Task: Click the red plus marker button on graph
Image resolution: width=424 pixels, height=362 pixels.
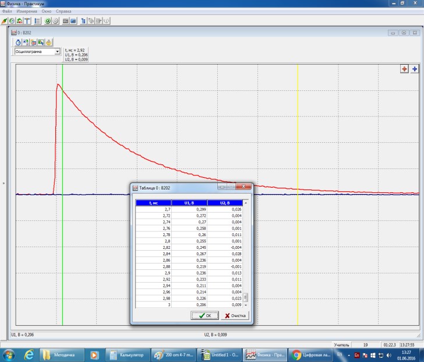Action: pos(404,69)
